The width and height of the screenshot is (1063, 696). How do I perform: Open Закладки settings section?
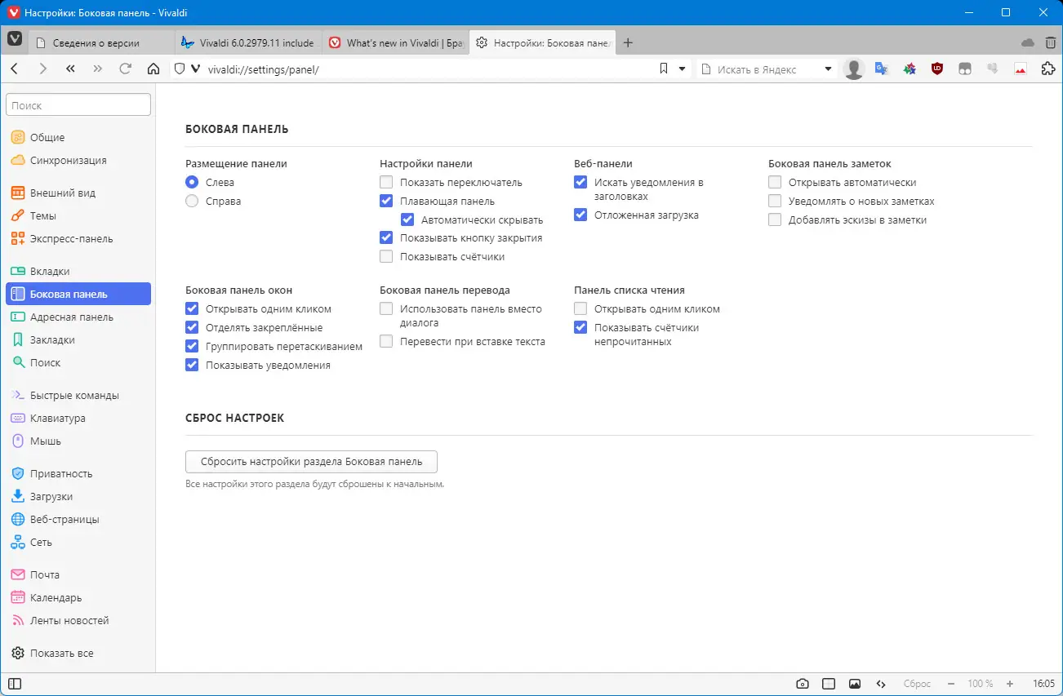click(78, 340)
